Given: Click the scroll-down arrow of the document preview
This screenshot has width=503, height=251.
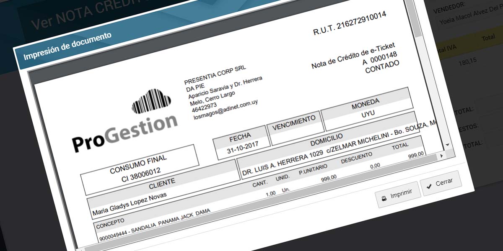Looking at the screenshot, I should point(448,144).
